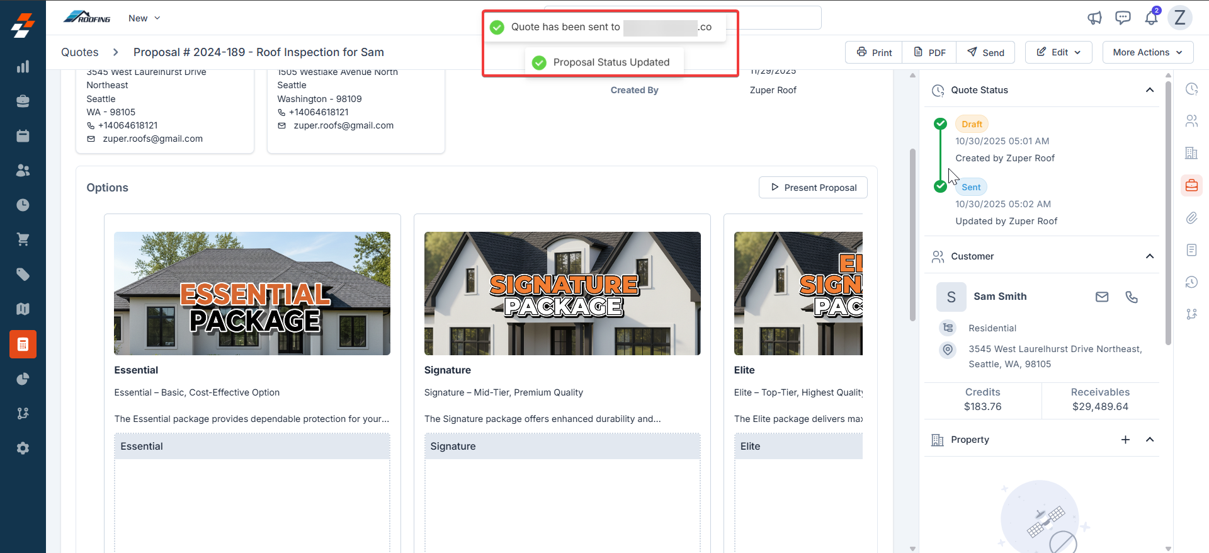Click the Send button

point(985,52)
